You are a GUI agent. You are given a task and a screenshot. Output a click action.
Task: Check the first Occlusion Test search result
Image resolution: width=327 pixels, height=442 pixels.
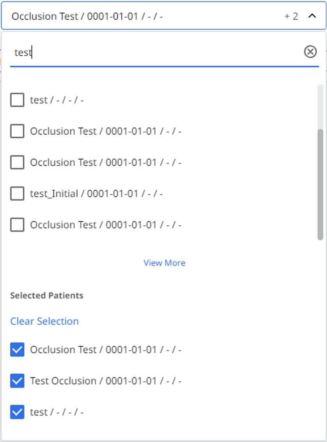point(17,131)
